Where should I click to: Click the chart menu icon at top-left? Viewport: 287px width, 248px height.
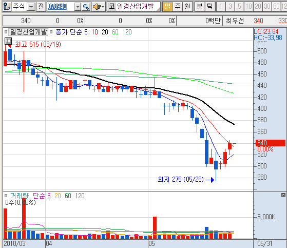(x=7, y=7)
